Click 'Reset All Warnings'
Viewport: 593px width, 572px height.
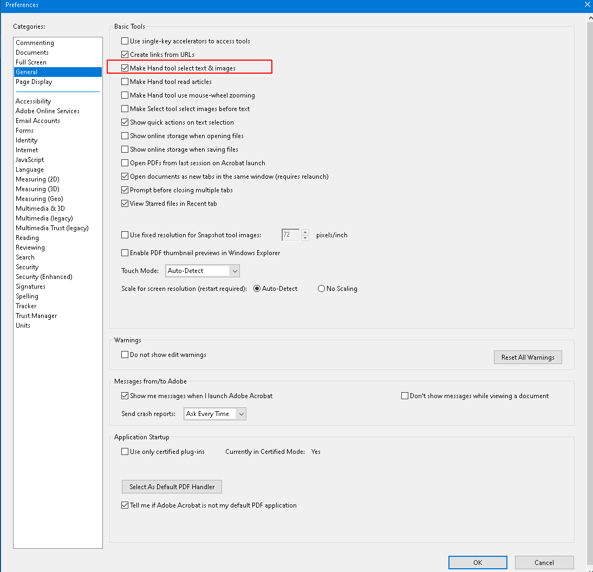[527, 357]
